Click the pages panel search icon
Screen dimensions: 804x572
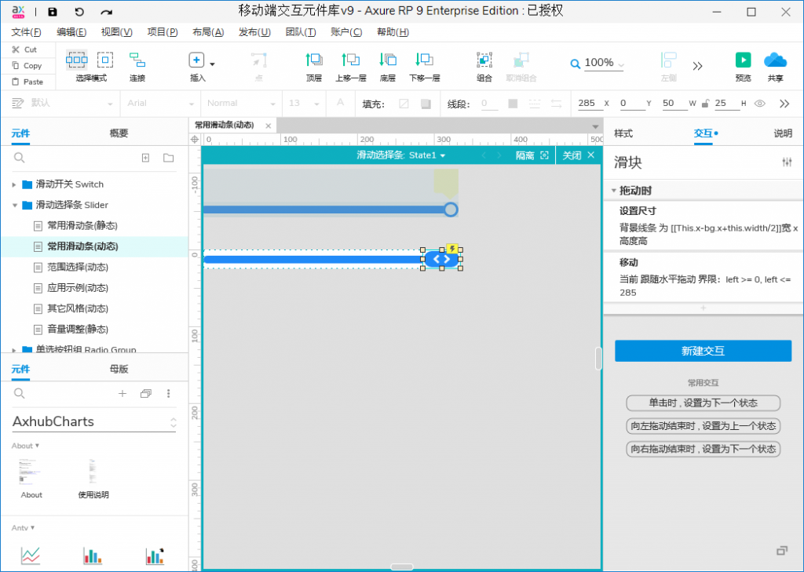[20, 158]
